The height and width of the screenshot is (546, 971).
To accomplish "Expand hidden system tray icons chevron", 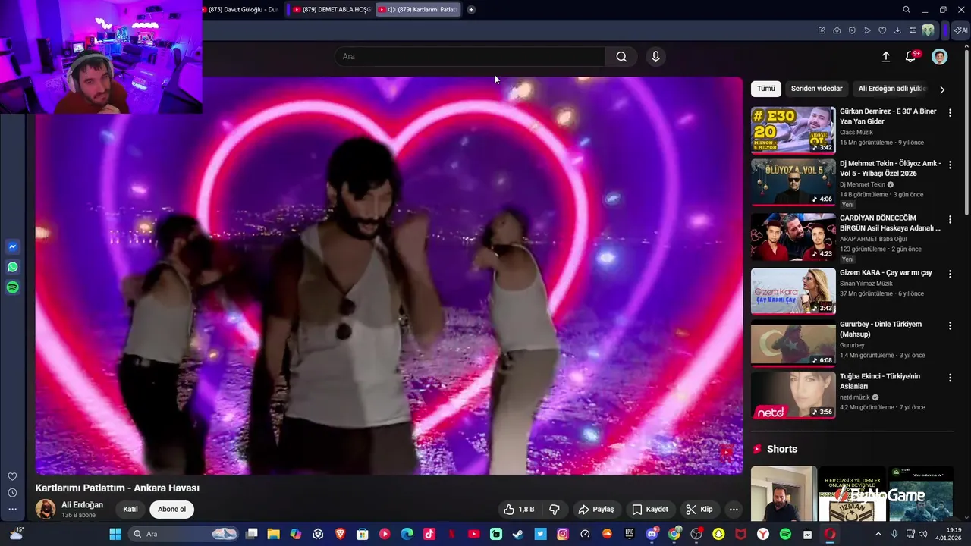I will coord(878,534).
